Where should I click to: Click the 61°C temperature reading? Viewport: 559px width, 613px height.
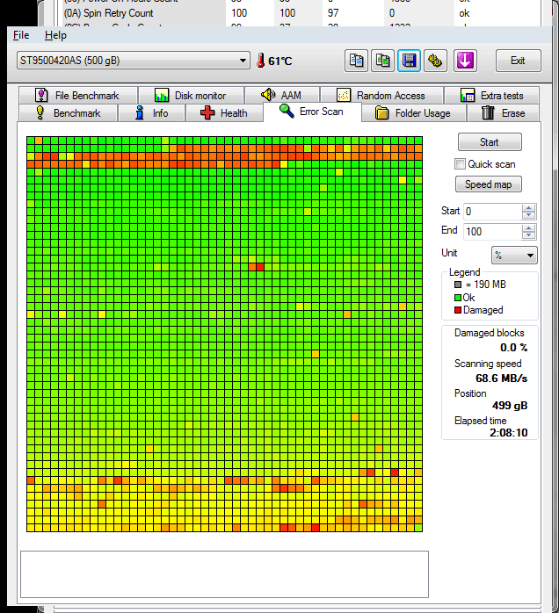pos(280,61)
